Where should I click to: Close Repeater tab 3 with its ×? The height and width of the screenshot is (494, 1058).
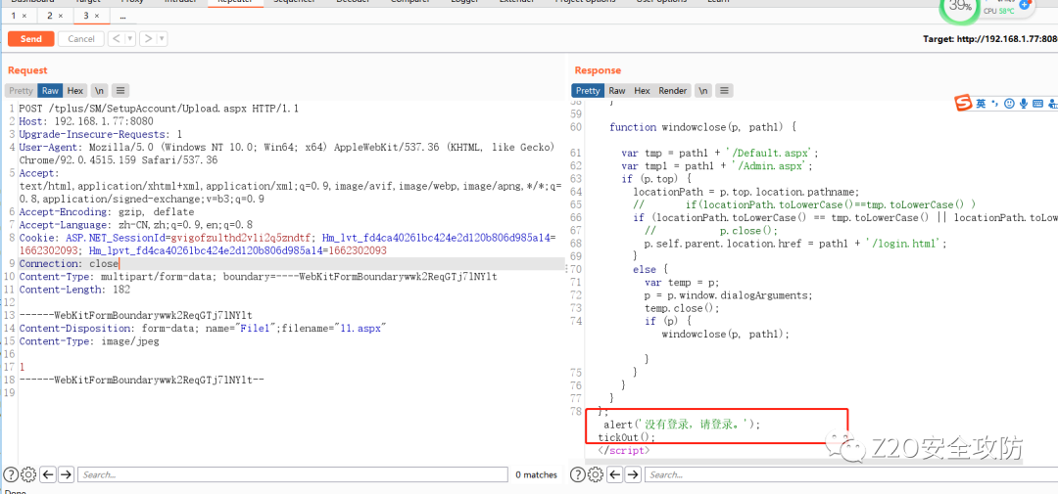97,16
